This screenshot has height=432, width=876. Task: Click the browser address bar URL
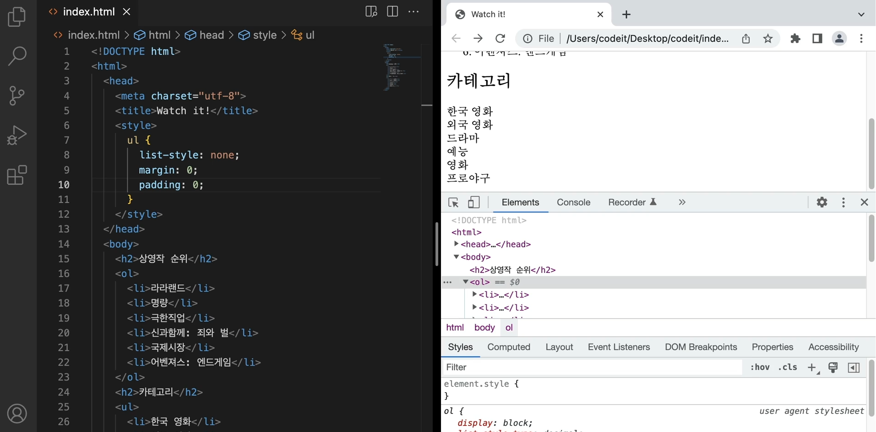tap(647, 38)
